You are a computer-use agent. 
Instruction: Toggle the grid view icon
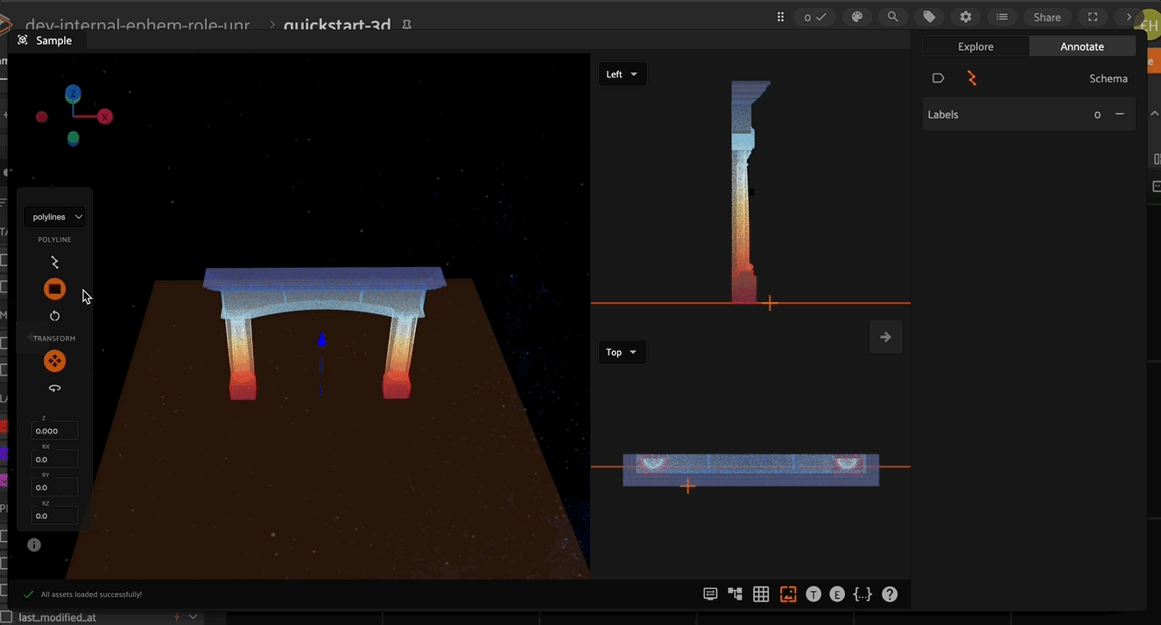click(x=761, y=594)
